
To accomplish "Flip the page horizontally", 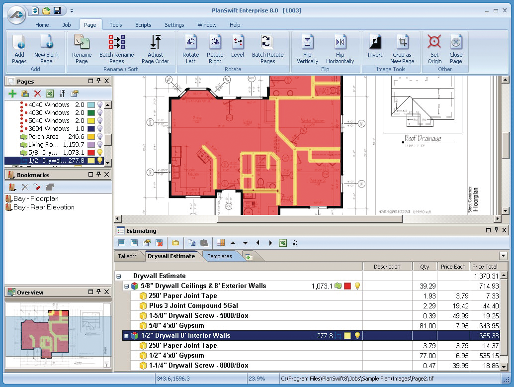I will [x=340, y=49].
